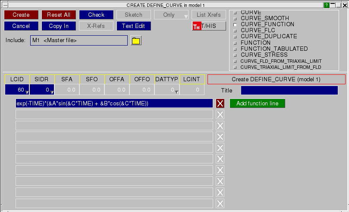Select the CURVE_SMOOTH option
349x212 pixels.
tap(264, 18)
